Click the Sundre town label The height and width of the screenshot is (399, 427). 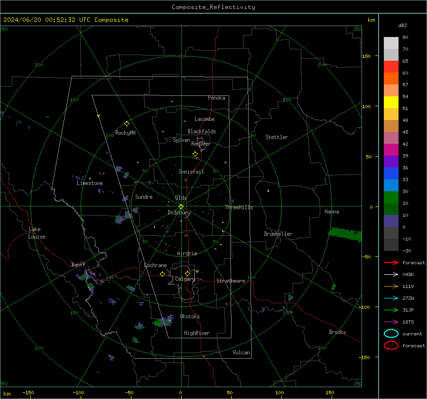pyautogui.click(x=144, y=196)
